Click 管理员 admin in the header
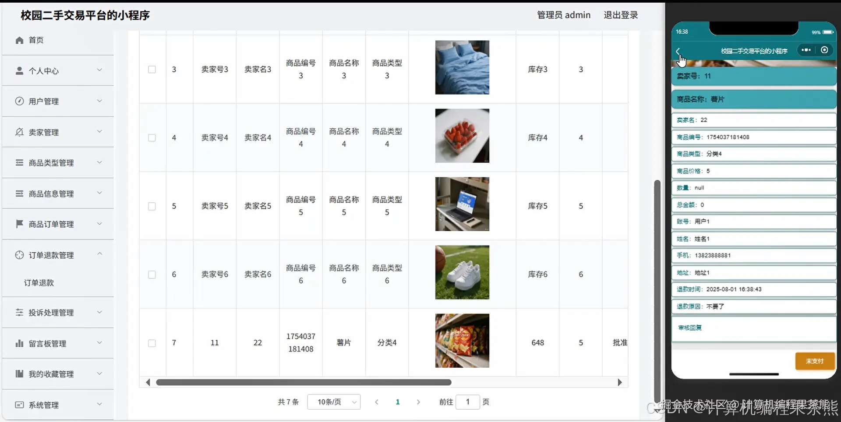841x422 pixels. (564, 14)
